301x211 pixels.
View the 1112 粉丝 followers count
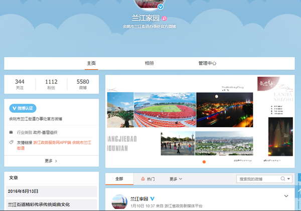(51, 84)
